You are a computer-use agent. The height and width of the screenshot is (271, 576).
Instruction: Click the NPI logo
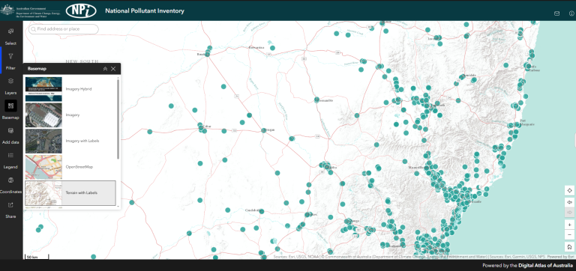pos(81,10)
